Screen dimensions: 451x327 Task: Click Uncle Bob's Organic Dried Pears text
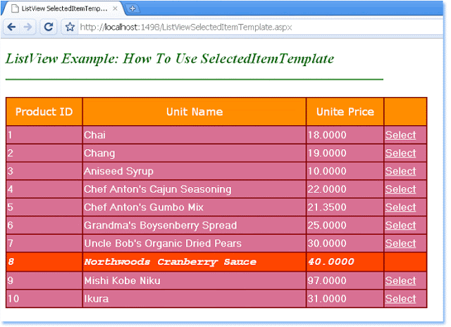point(163,243)
